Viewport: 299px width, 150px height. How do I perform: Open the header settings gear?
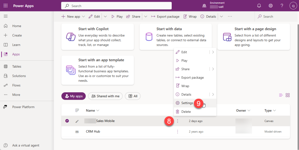[x=271, y=6]
